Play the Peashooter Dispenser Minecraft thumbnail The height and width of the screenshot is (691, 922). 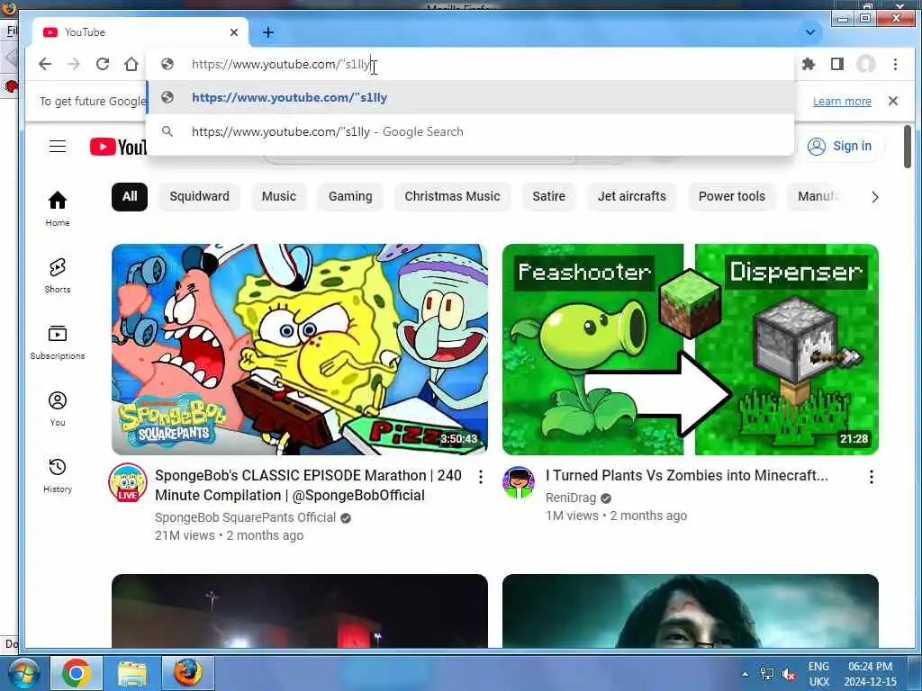click(691, 349)
